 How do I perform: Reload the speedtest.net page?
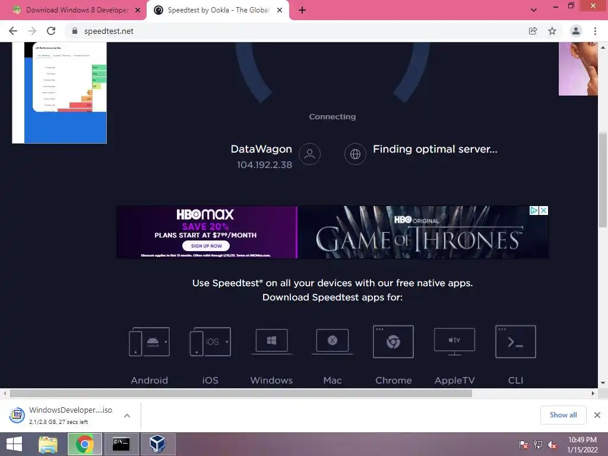(51, 31)
